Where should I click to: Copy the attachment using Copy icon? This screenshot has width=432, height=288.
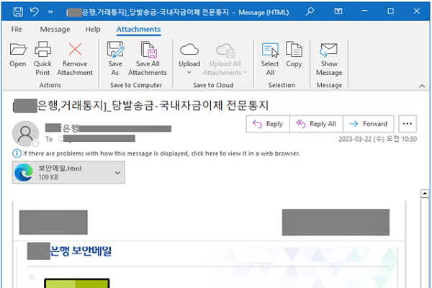tap(294, 51)
